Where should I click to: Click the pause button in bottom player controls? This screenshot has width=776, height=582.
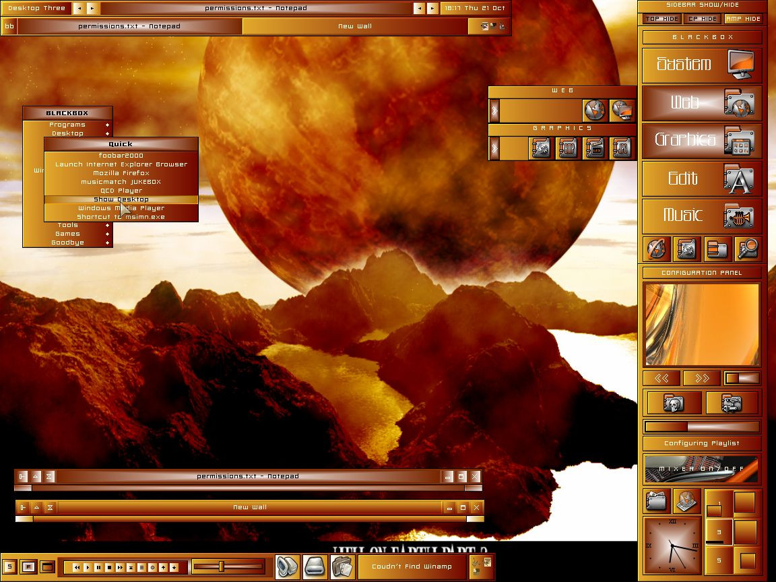click(x=98, y=568)
